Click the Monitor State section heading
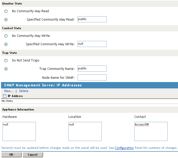 click(x=12, y=4)
